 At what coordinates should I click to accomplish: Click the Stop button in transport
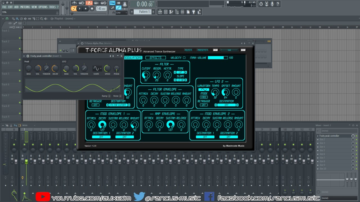pos(85,9)
